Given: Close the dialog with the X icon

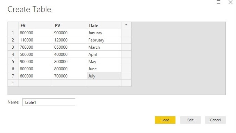Looking at the screenshot, I should pos(231,2).
